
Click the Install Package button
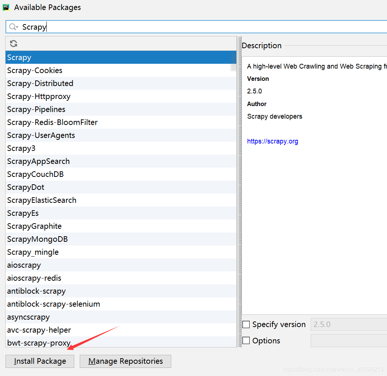pyautogui.click(x=40, y=361)
